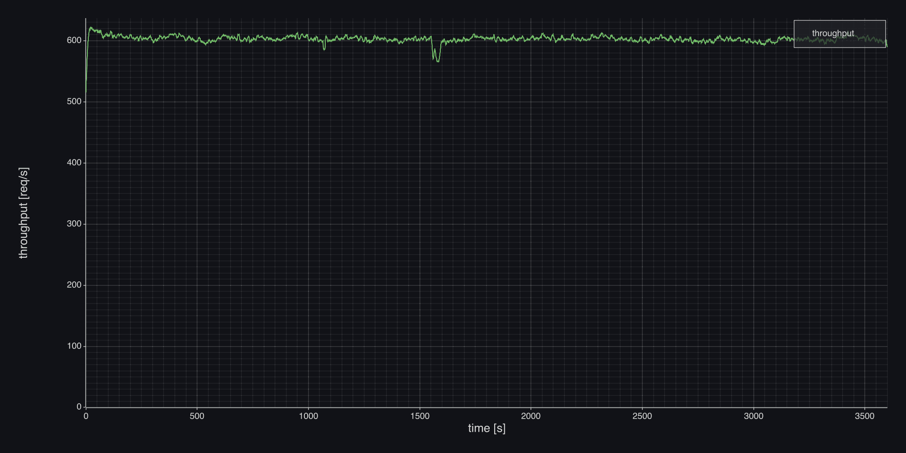Viewport: 906px width, 453px height.
Task: Click the 500 tick on the time axis
Action: click(x=197, y=416)
